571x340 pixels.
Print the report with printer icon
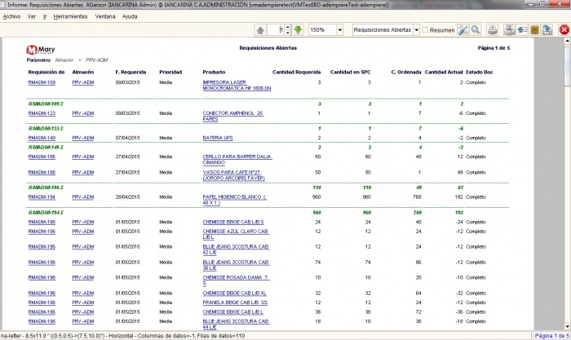click(493, 30)
